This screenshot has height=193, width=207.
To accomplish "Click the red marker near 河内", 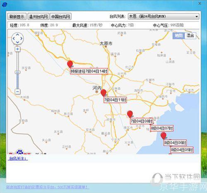I will pos(103,93).
